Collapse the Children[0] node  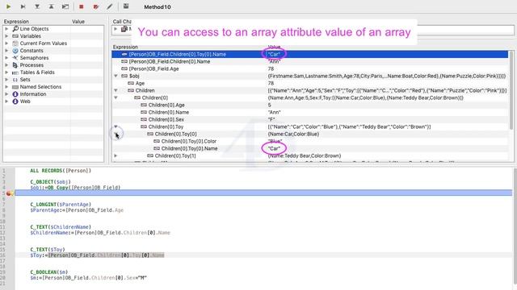116,97
